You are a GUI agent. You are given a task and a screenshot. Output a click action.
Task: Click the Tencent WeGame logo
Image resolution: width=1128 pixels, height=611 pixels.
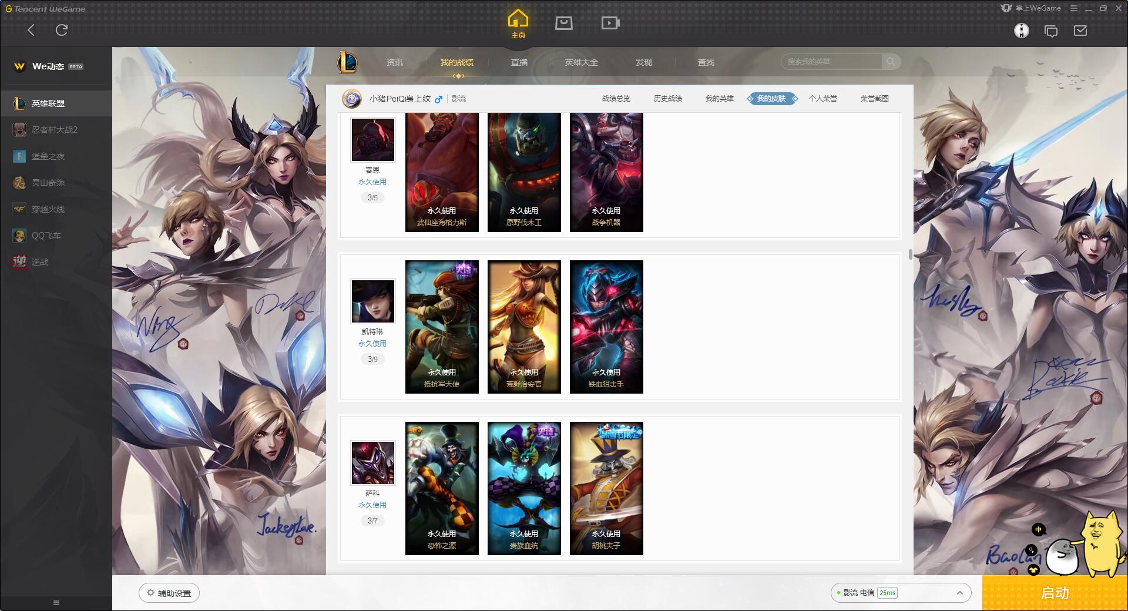tap(45, 9)
